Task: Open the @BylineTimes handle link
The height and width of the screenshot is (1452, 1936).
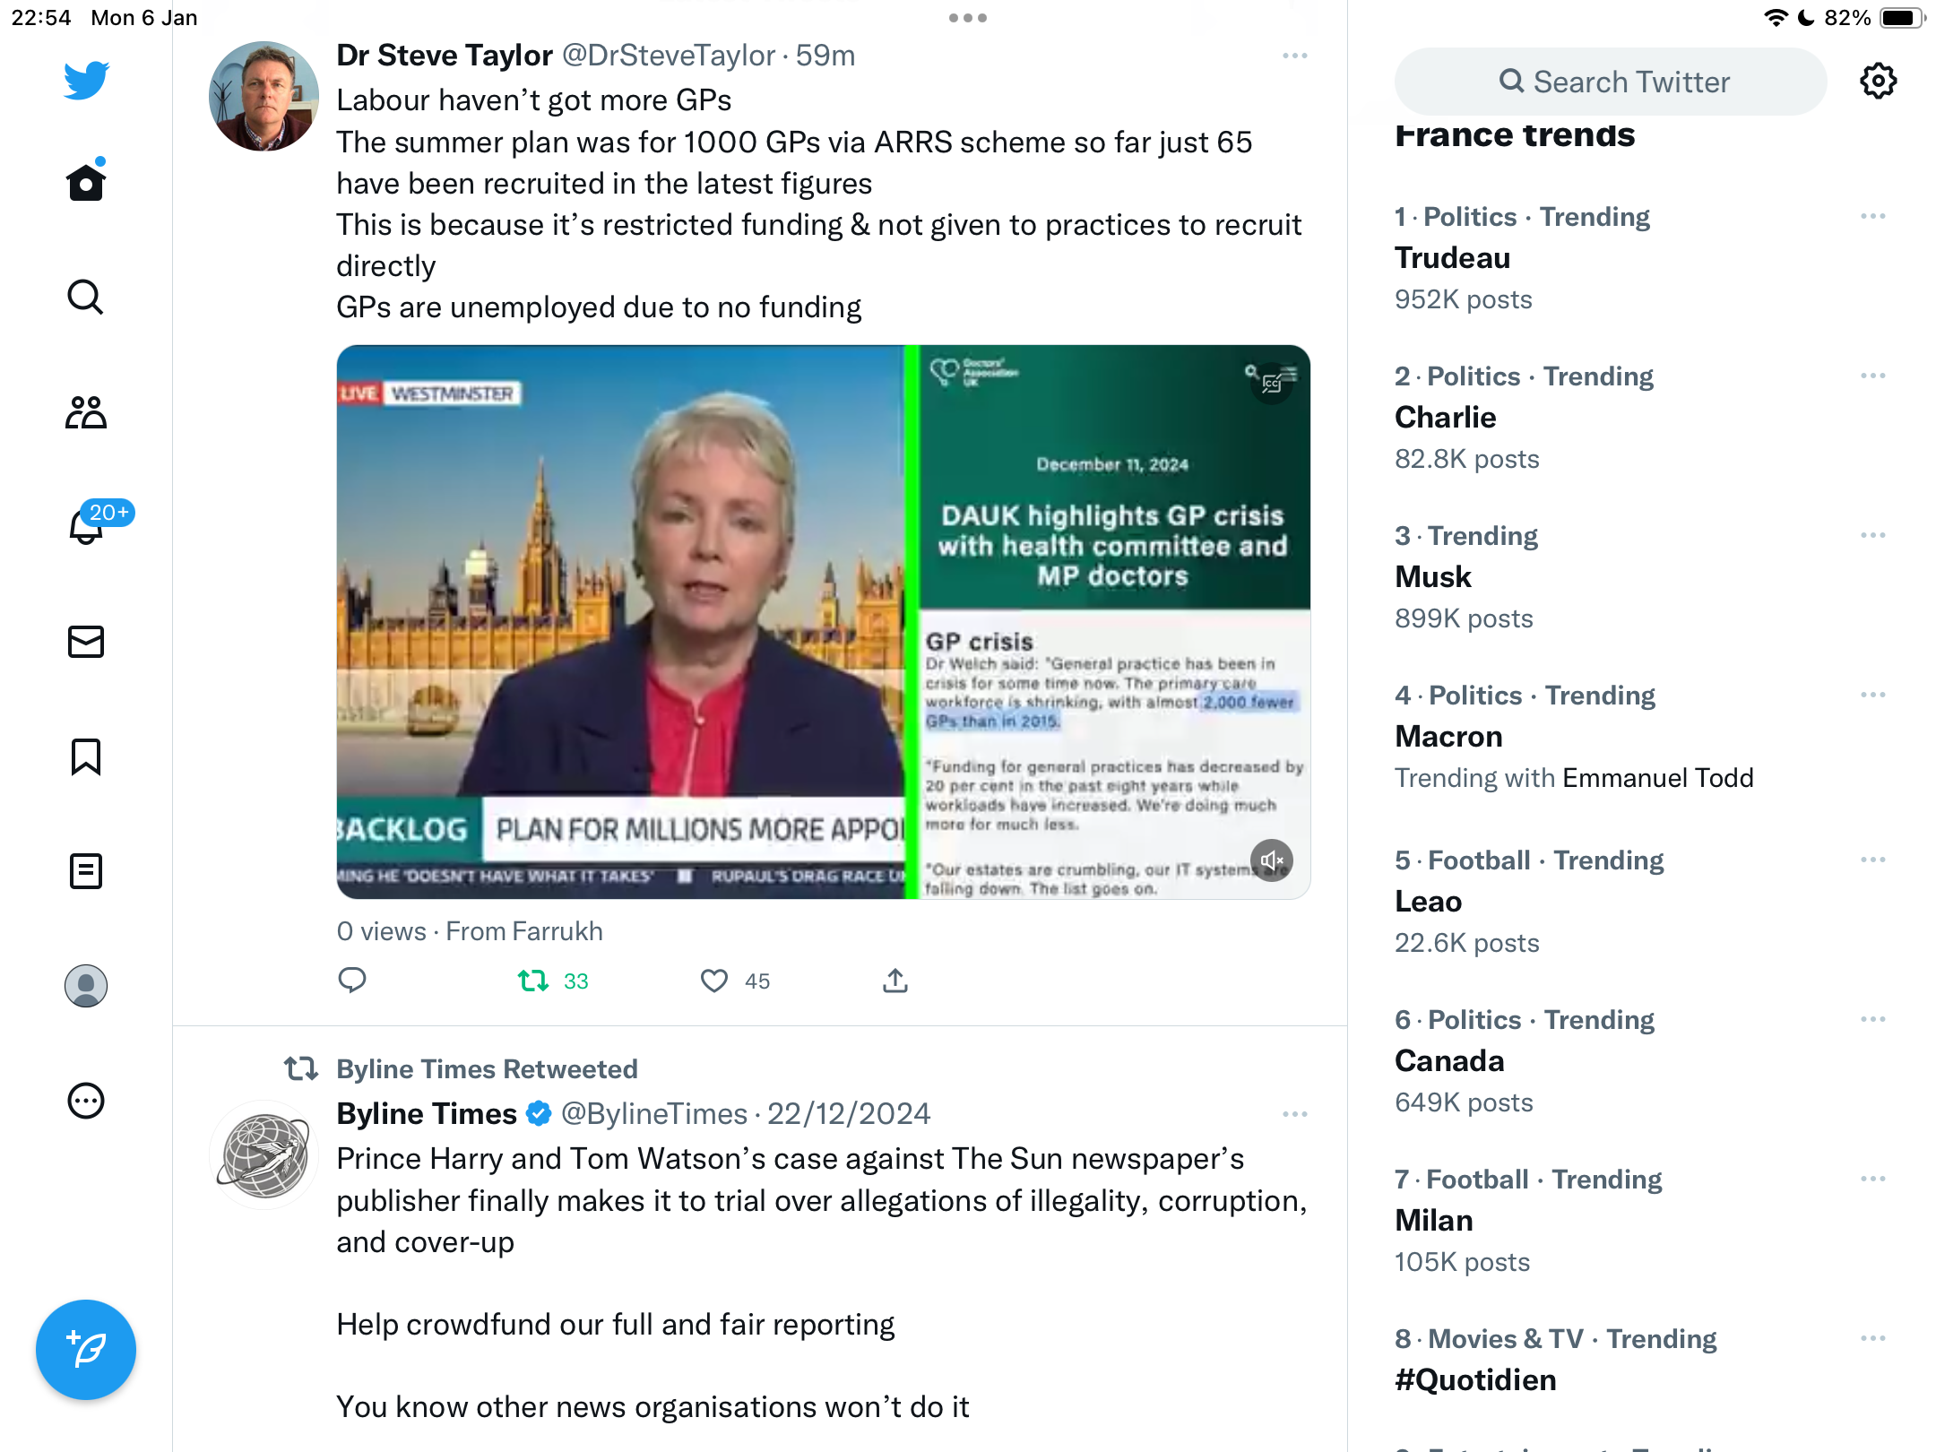Action: click(654, 1114)
